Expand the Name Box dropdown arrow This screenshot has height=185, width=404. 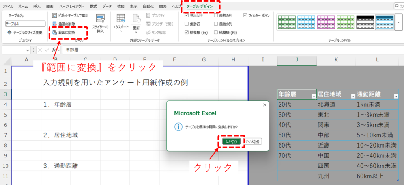(x=28, y=50)
